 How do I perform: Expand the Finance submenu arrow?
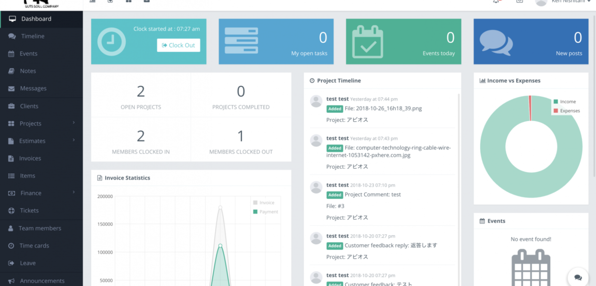pos(74,192)
